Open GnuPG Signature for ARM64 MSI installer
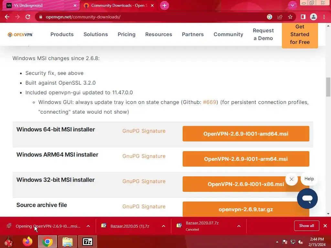 click(144, 156)
